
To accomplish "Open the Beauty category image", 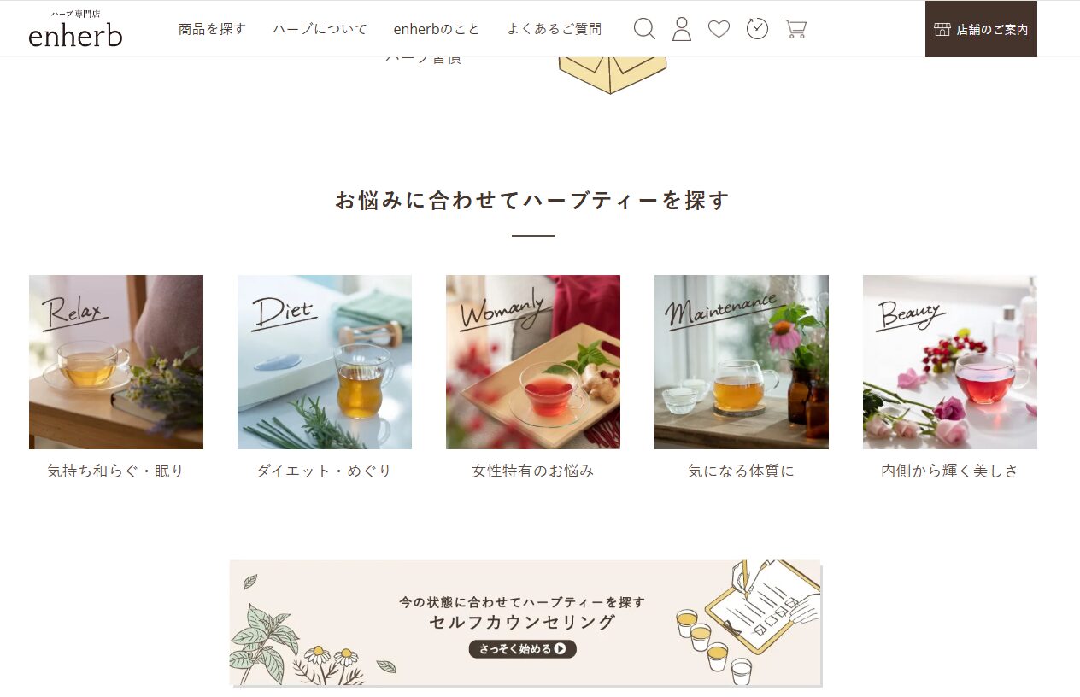I will pos(950,362).
